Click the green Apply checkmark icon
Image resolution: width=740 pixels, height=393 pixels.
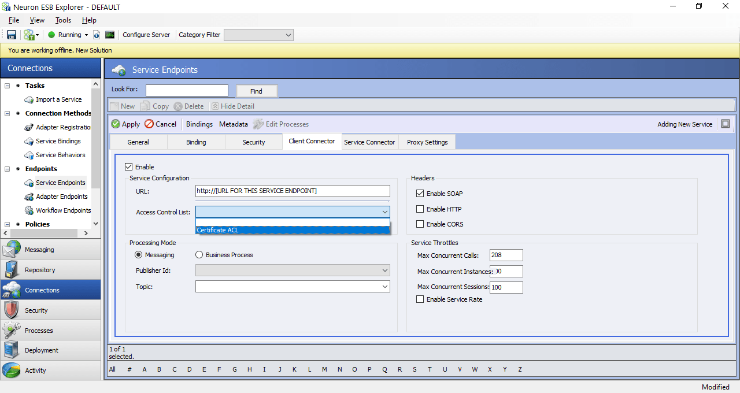(x=116, y=124)
